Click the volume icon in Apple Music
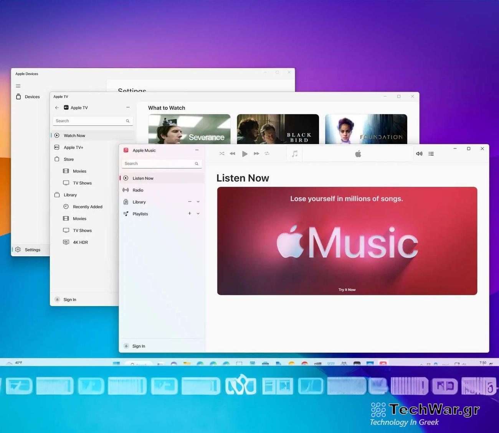The width and height of the screenshot is (499, 433). click(x=419, y=153)
